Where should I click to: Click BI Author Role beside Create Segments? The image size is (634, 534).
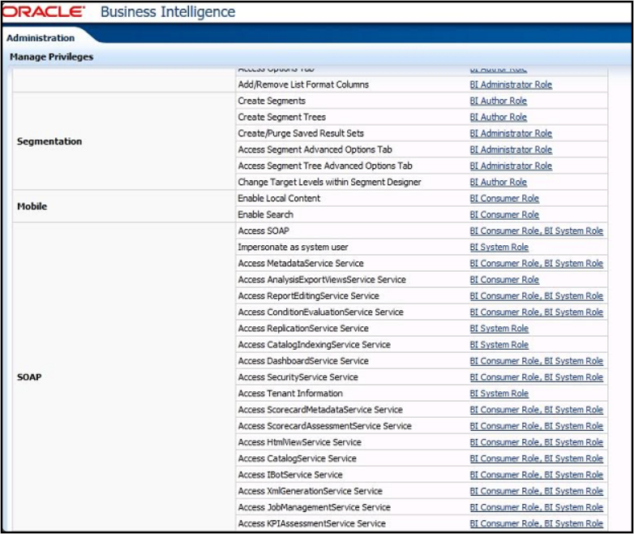click(x=498, y=101)
